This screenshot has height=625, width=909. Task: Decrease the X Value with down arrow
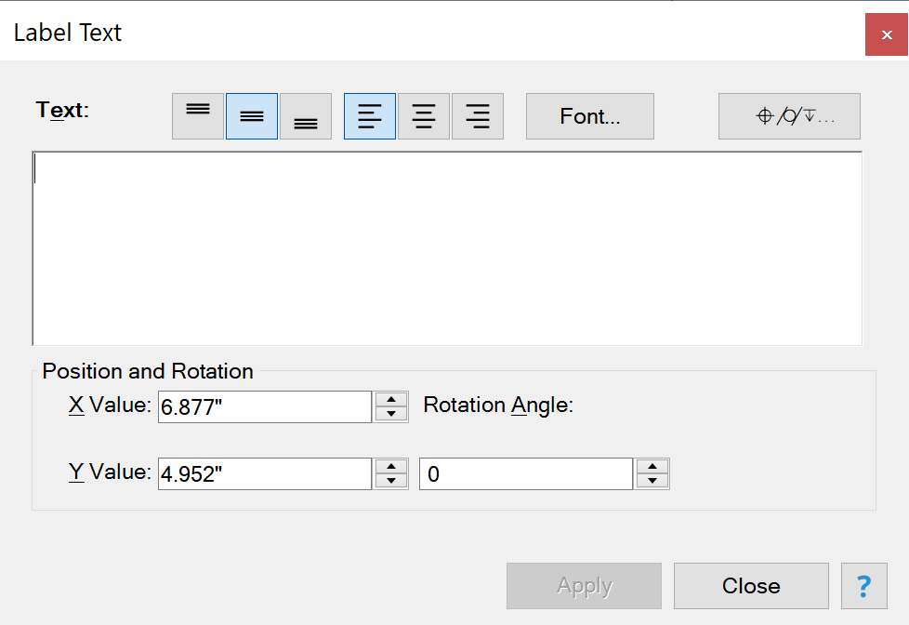pyautogui.click(x=391, y=414)
